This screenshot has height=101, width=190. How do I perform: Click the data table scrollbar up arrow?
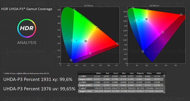(164, 76)
